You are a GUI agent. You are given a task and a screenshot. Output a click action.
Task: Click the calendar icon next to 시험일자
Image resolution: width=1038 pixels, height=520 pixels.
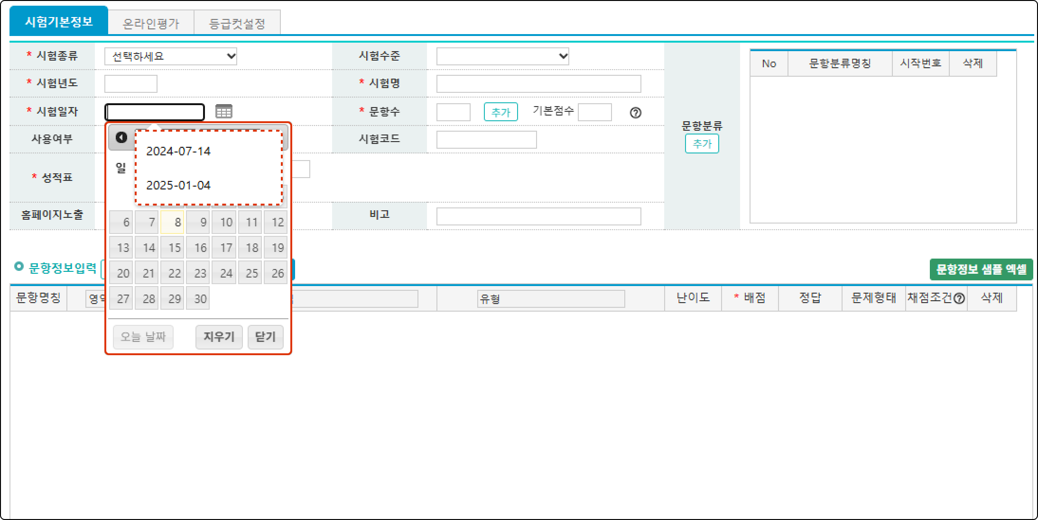point(223,112)
